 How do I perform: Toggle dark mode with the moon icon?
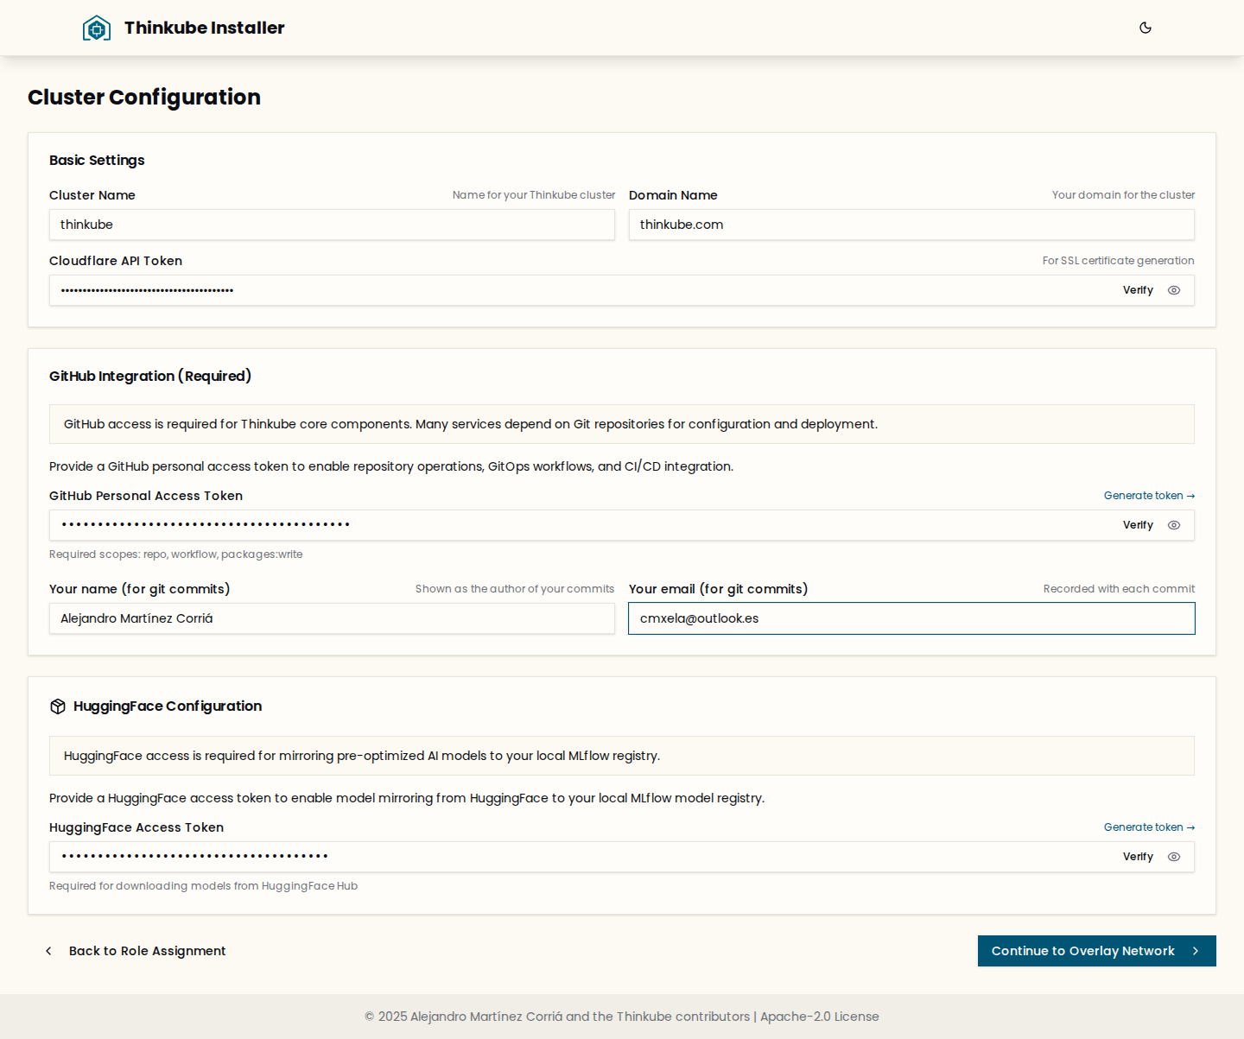tap(1146, 28)
